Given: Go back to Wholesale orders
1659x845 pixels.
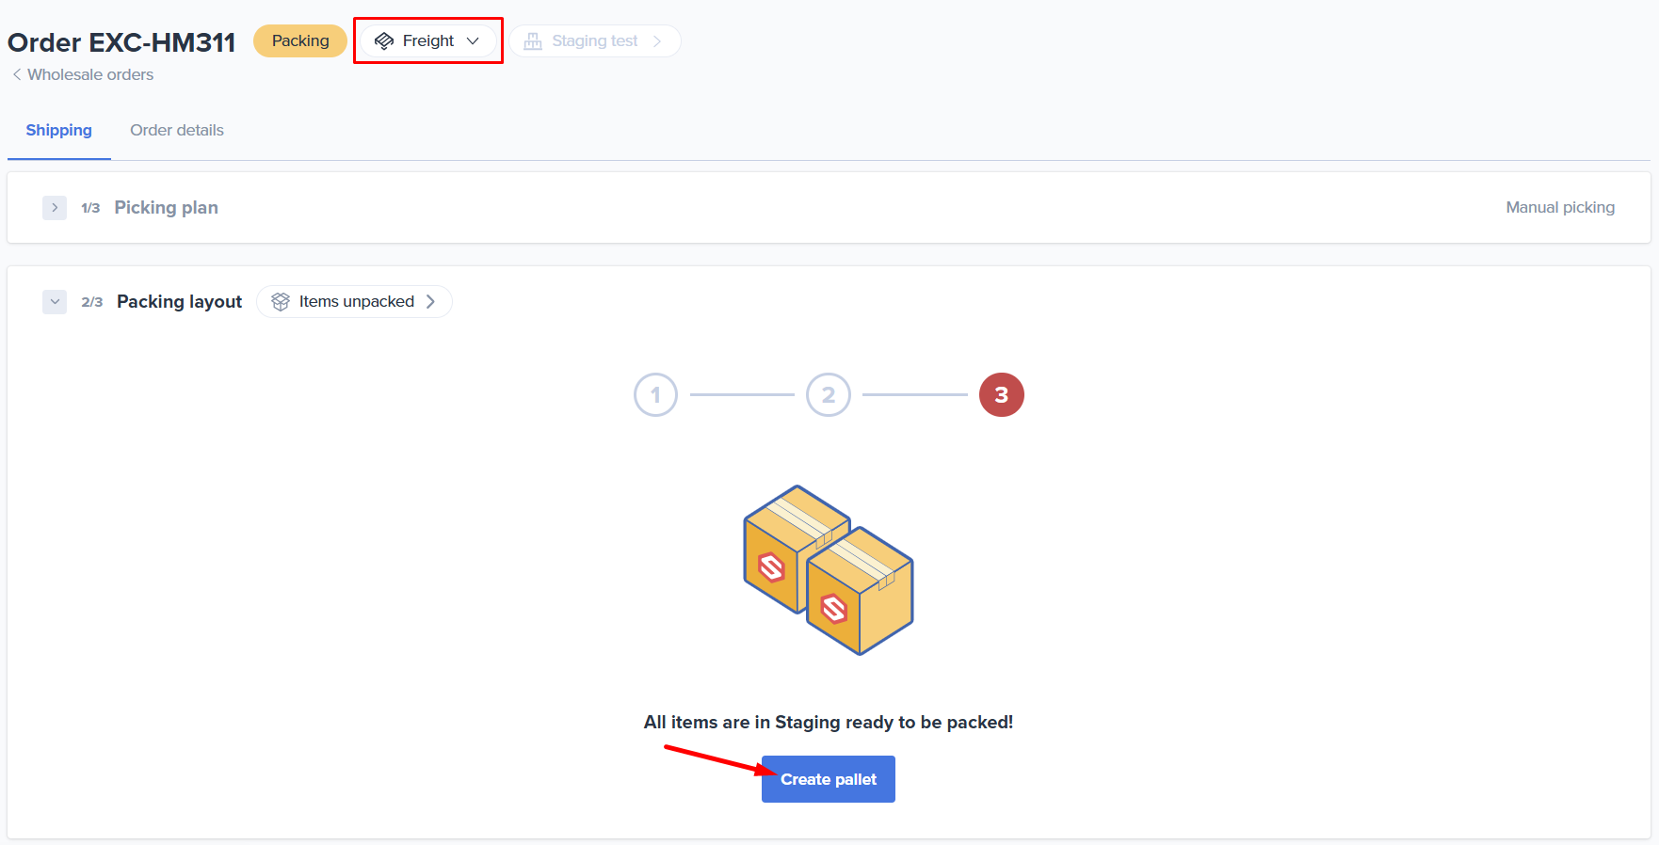Looking at the screenshot, I should 90,74.
